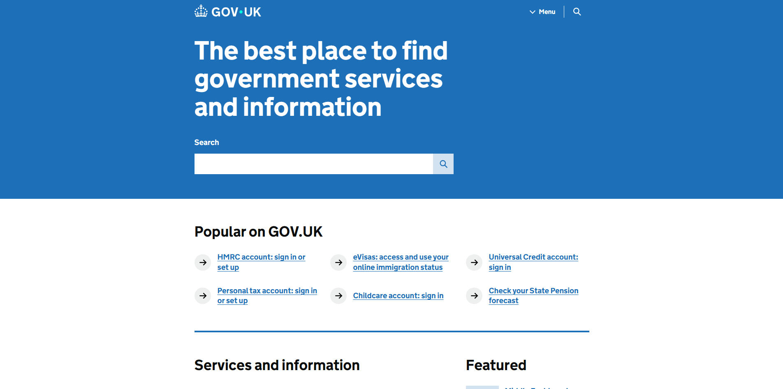Click the arrow icon beside Personal tax account
The height and width of the screenshot is (389, 783).
coord(202,295)
